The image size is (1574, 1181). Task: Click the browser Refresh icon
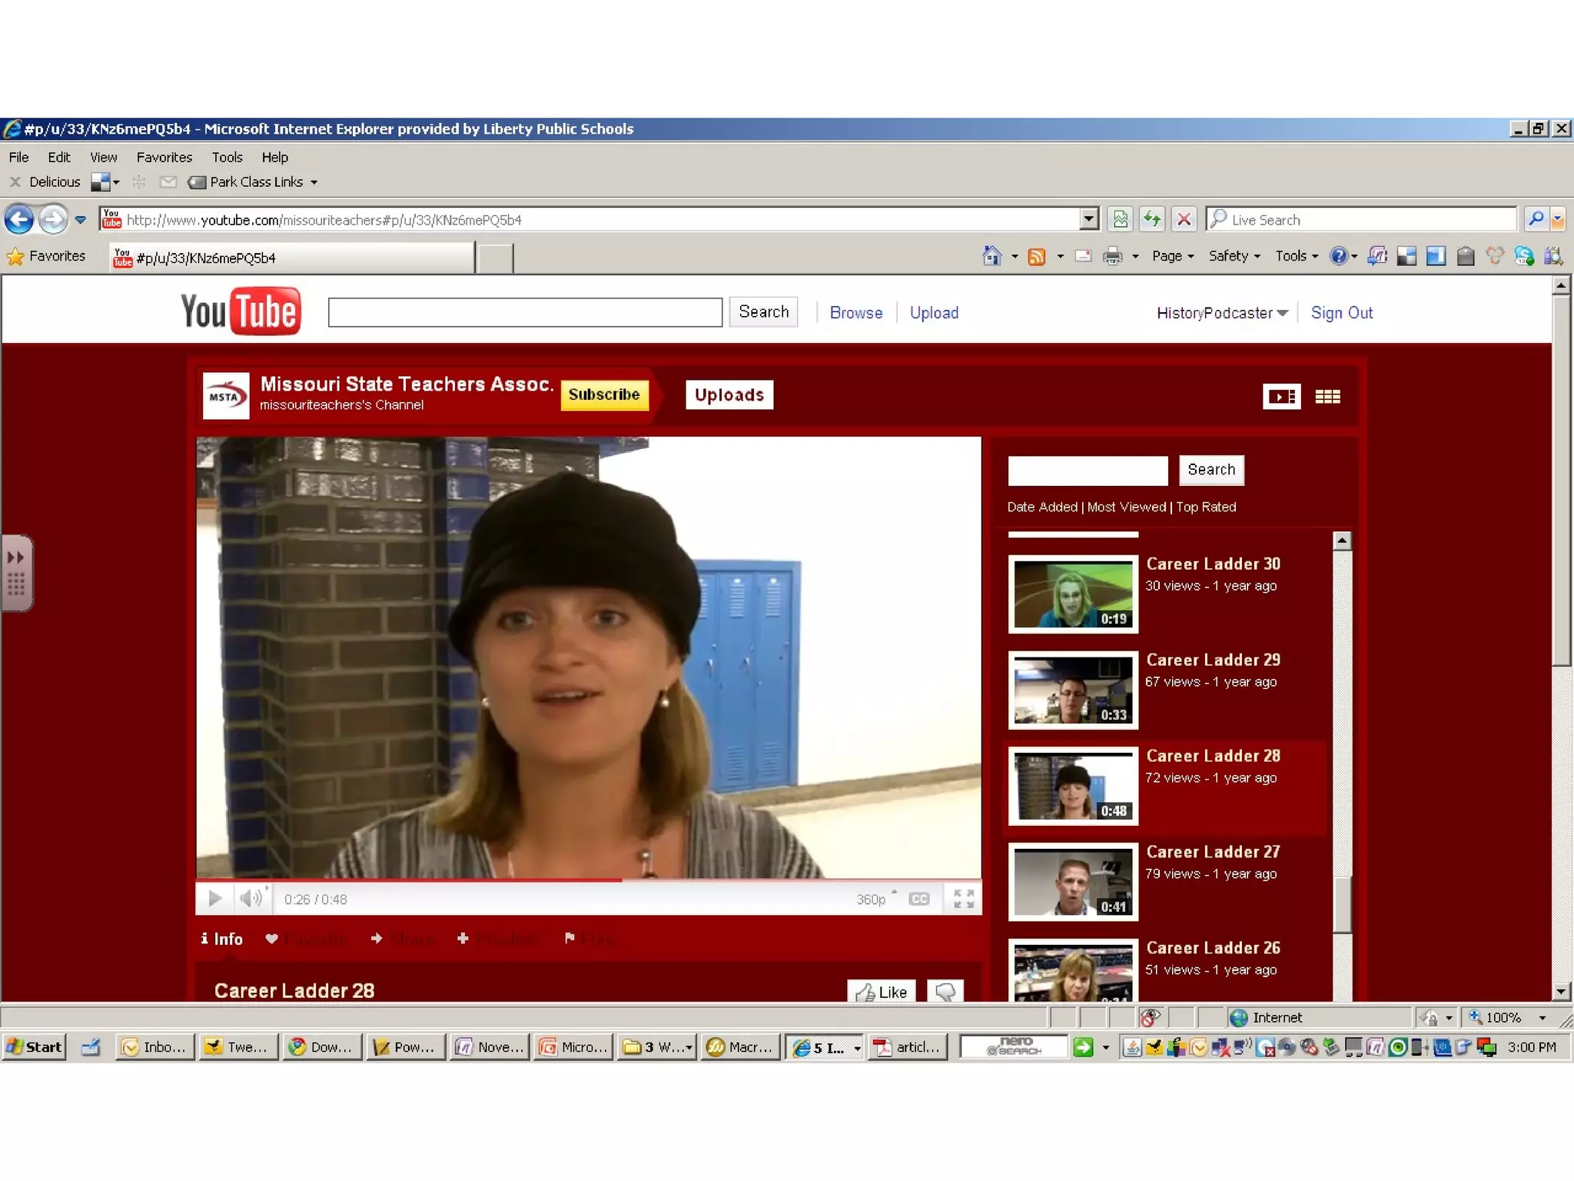[1151, 220]
